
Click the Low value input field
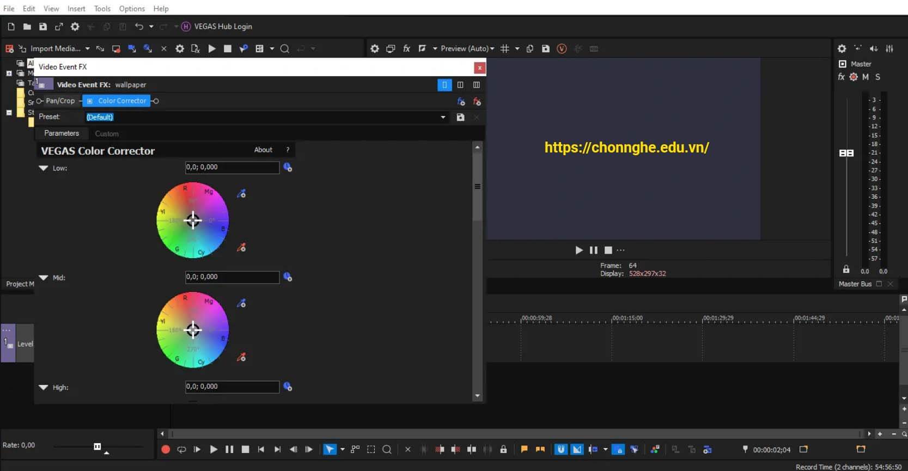[232, 167]
